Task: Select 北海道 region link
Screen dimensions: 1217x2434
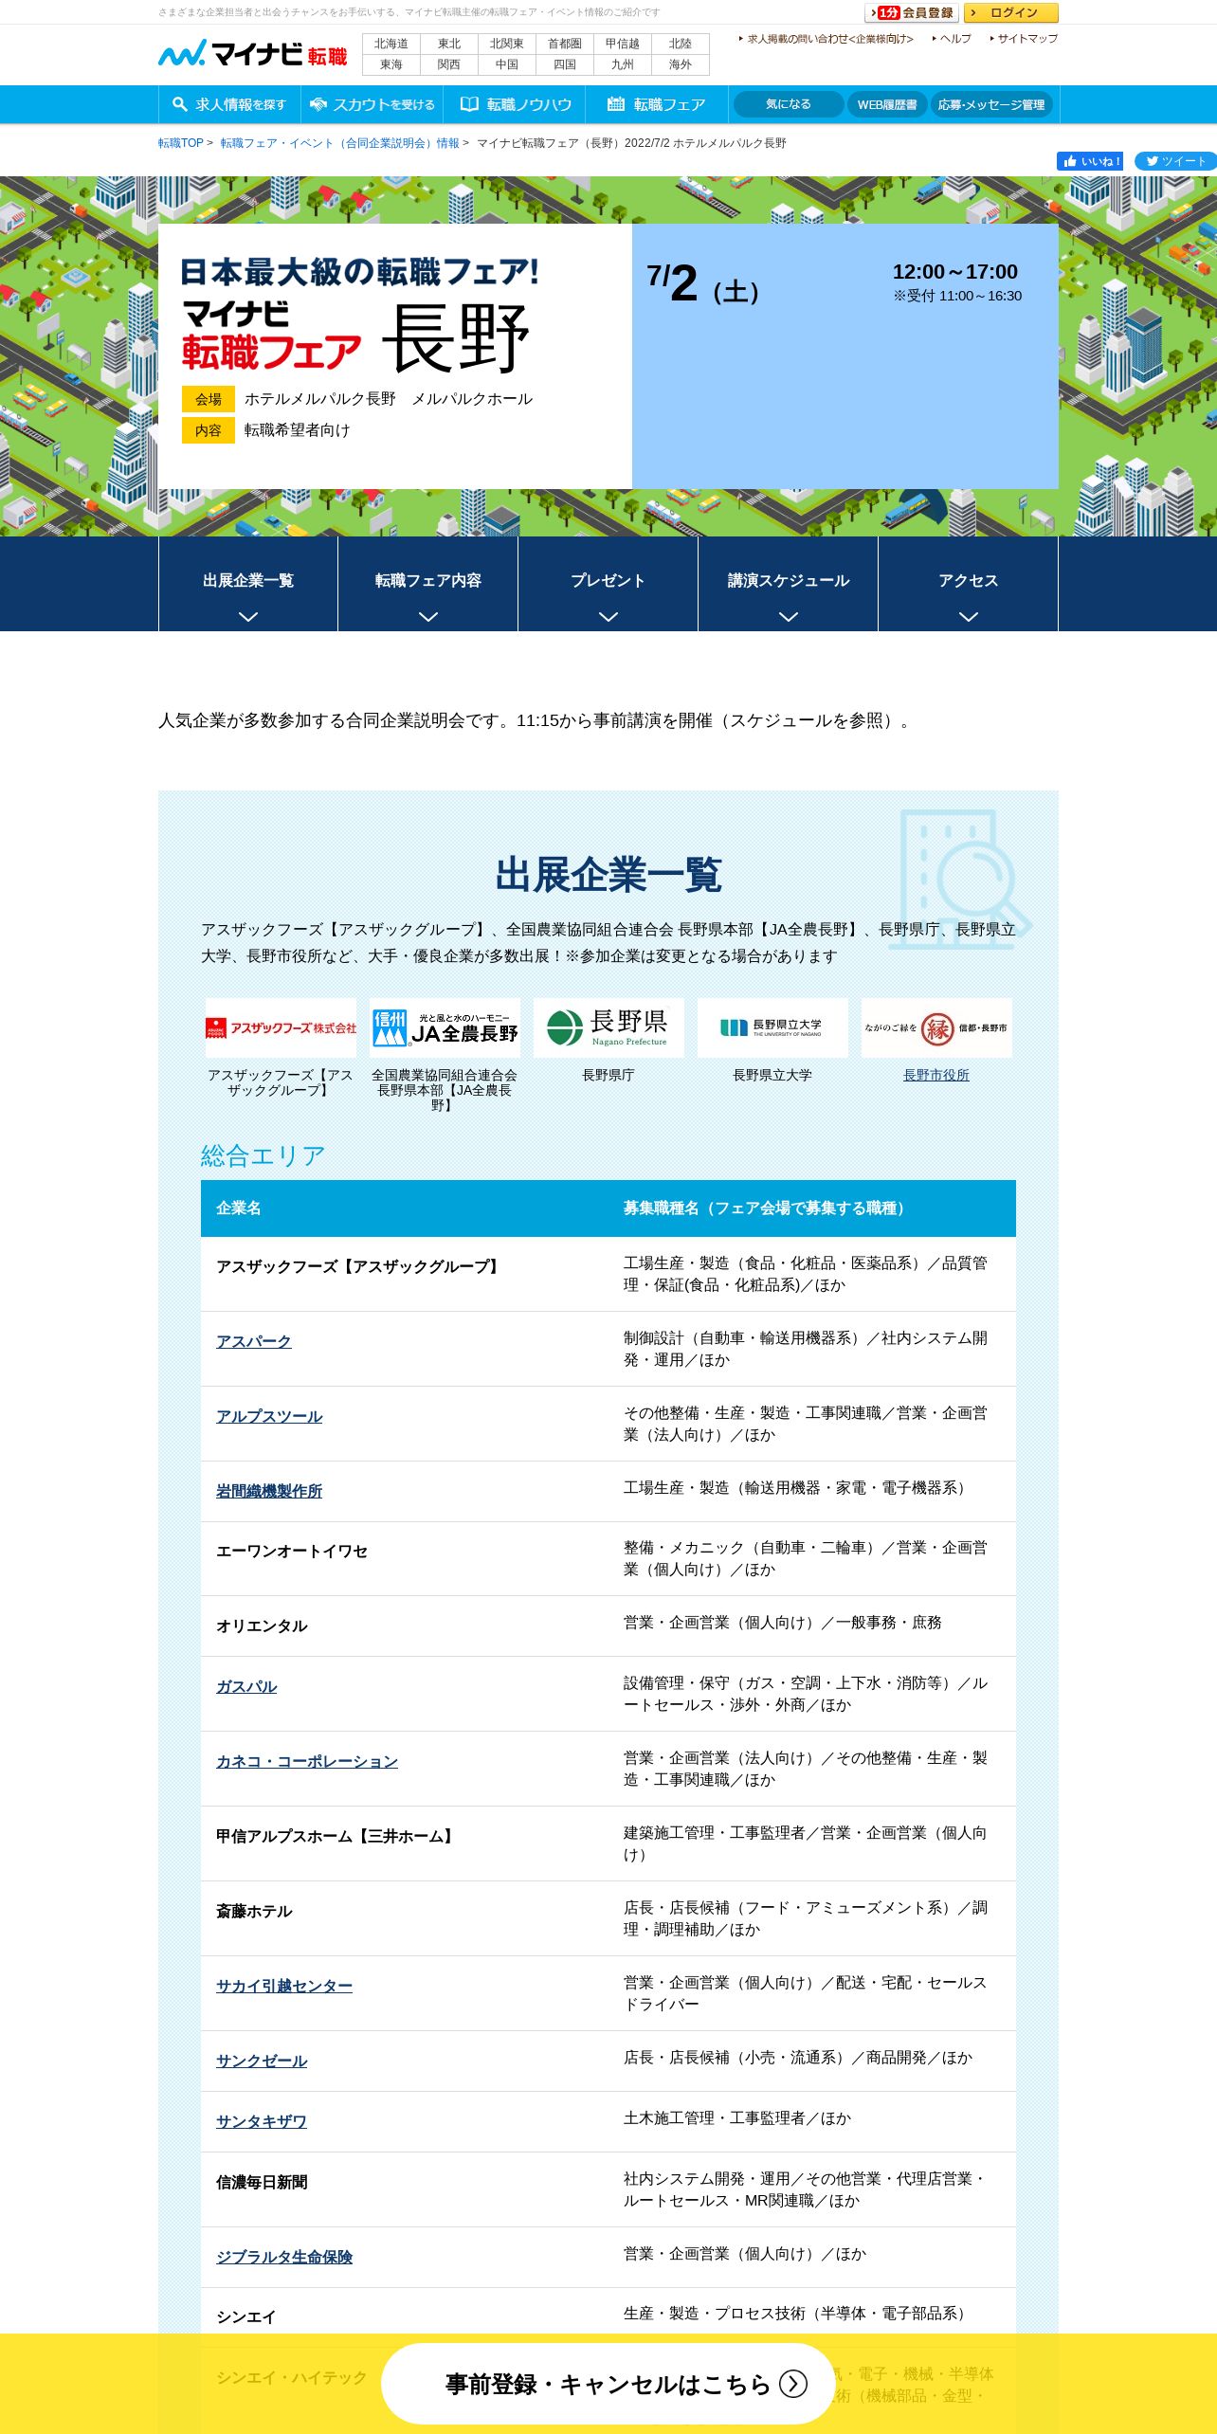Action: coord(391,44)
